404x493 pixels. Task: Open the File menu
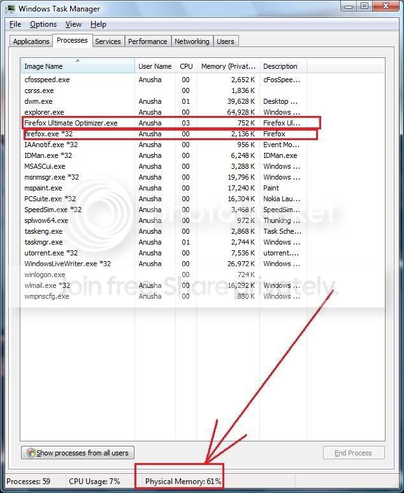pos(15,24)
